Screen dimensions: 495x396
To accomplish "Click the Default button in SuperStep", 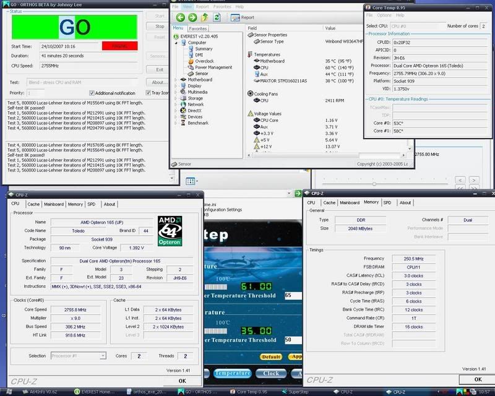I will coord(272,356).
